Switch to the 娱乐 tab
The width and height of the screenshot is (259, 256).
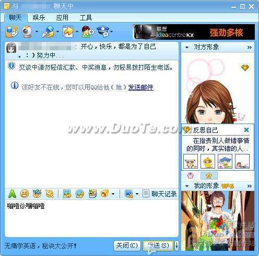pyautogui.click(x=39, y=18)
